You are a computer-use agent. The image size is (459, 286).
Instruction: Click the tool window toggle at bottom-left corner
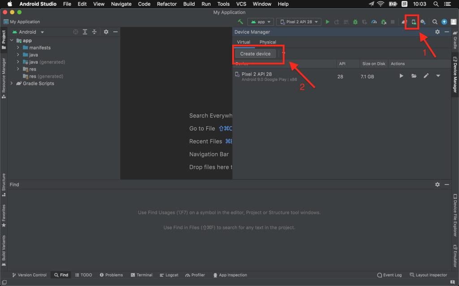(4, 282)
